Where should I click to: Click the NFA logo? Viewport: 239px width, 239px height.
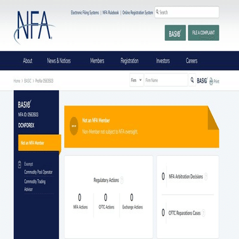34,27
